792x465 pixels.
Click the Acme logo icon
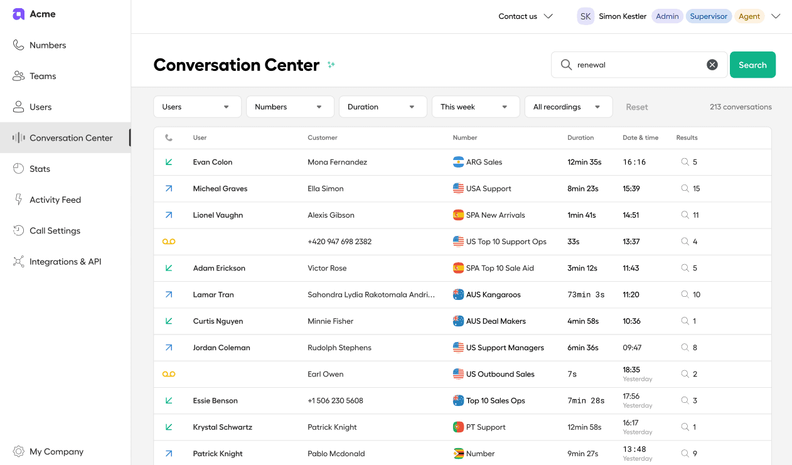[x=18, y=13]
